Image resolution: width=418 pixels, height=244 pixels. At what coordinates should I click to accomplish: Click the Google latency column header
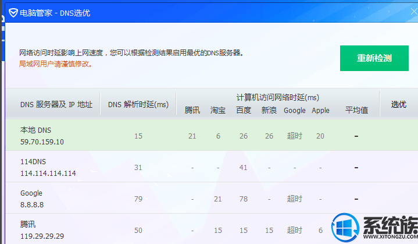click(294, 110)
